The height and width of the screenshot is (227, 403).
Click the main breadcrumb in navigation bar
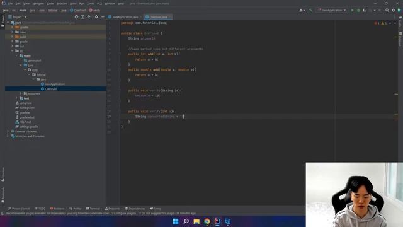tap(23, 11)
